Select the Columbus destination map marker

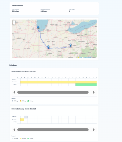[71, 45]
